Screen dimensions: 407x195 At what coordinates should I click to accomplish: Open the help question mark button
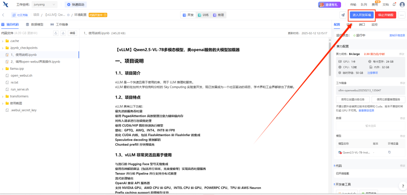402,186
